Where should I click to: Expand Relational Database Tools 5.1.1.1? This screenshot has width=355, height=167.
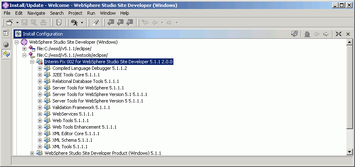click(x=40, y=81)
